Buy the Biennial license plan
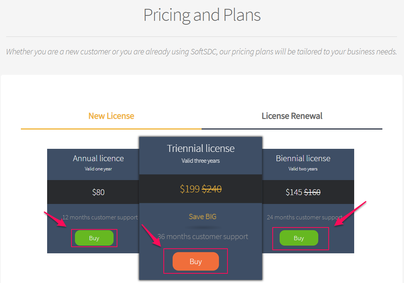 [299, 238]
